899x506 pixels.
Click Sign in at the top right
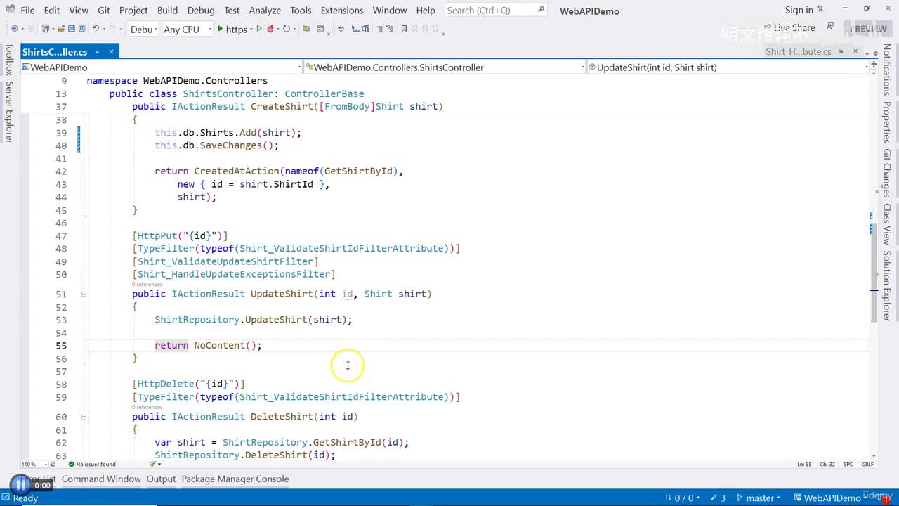pos(799,10)
